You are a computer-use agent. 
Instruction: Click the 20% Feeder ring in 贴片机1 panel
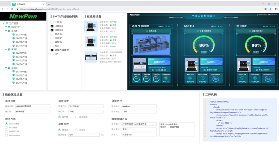(216, 78)
